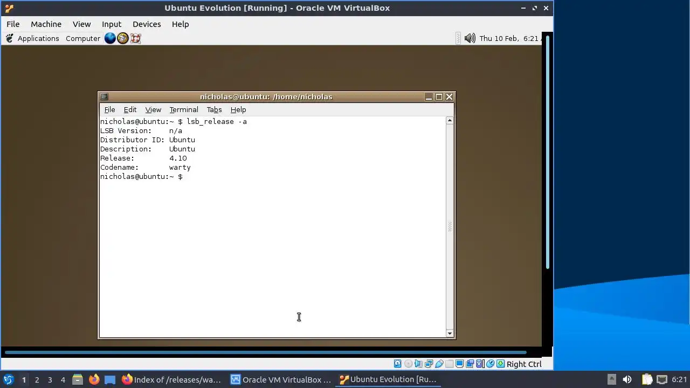
Task: Click the host clock showing 6:21
Action: click(x=679, y=379)
